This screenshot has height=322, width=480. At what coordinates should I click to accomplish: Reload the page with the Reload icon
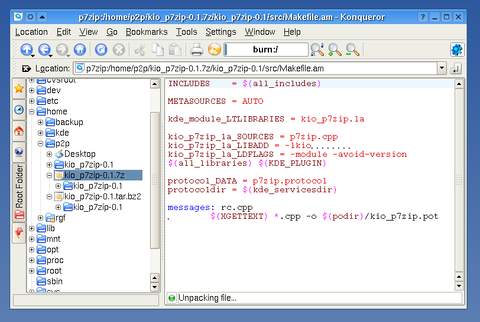[101, 50]
